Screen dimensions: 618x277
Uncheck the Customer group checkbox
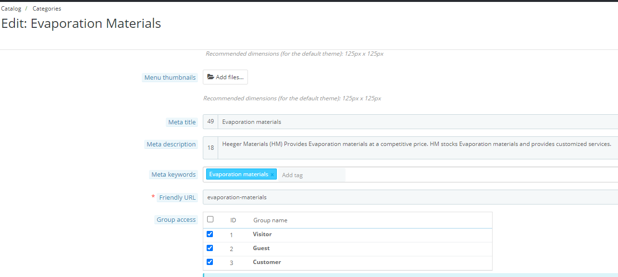tap(210, 262)
